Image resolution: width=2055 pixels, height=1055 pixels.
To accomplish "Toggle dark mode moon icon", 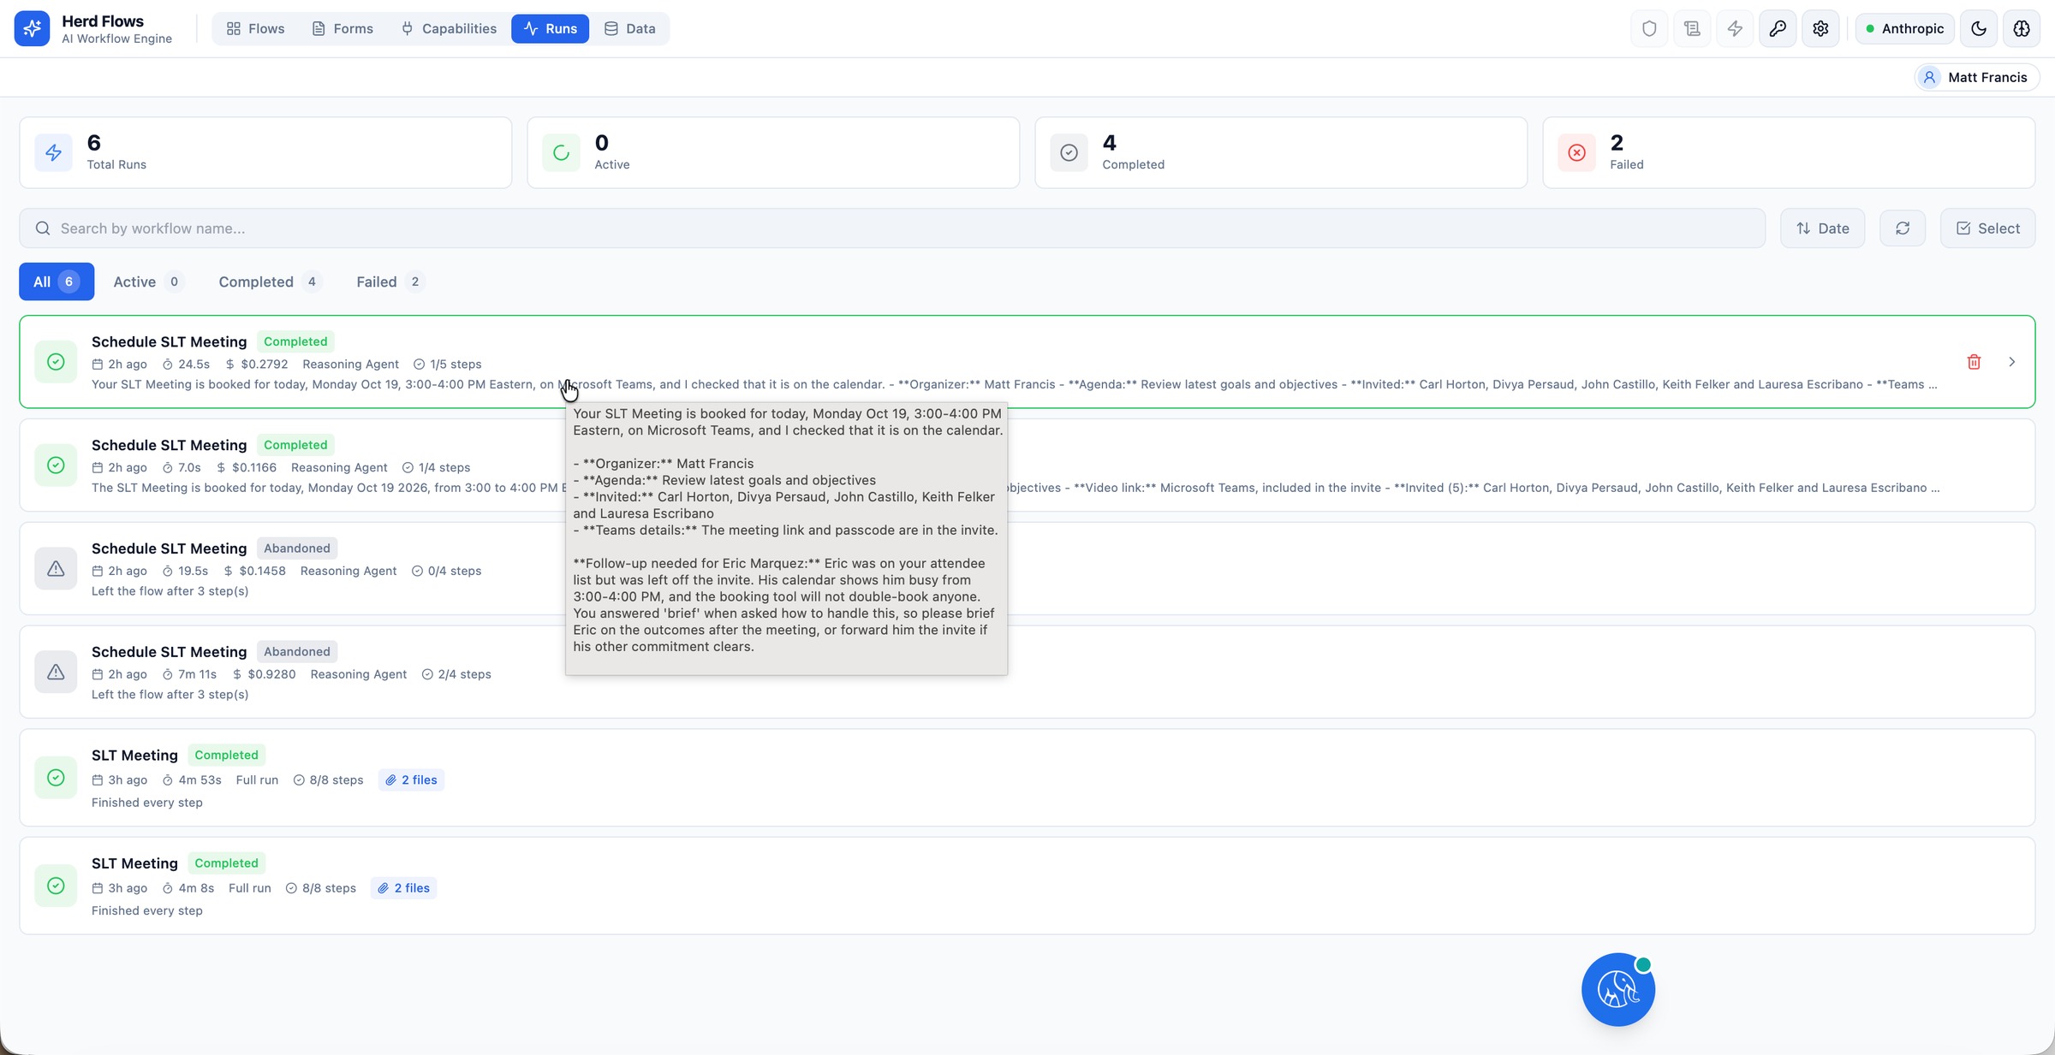I will tap(1979, 28).
